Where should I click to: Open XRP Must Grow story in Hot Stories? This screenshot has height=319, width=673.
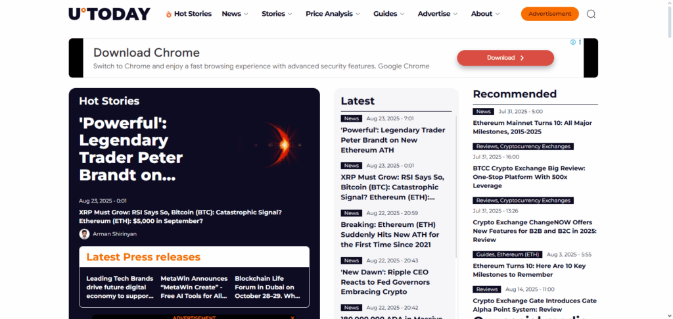tap(180, 217)
